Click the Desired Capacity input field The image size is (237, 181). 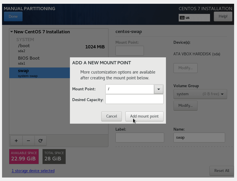coord(134,99)
